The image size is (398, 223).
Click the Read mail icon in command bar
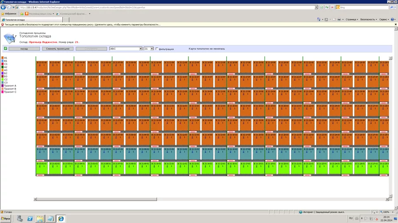coord(334,19)
